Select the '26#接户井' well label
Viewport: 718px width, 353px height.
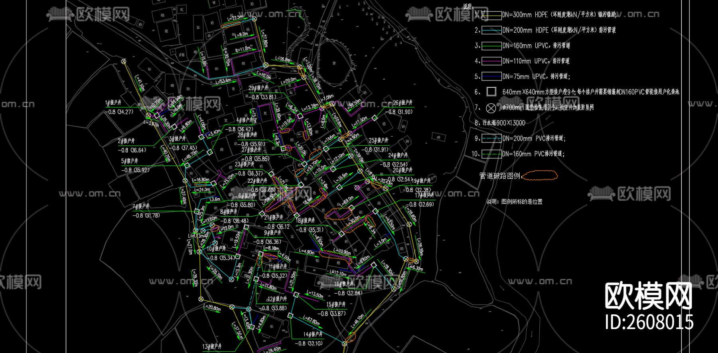(x=403, y=103)
